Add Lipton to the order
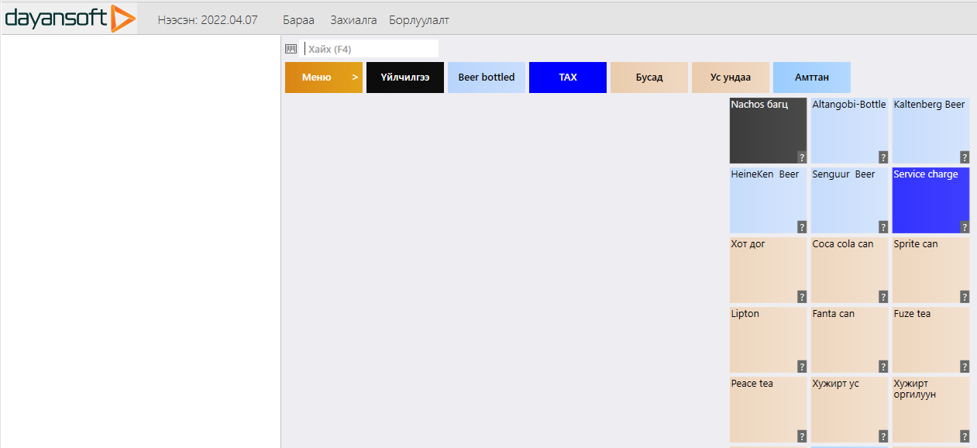The width and height of the screenshot is (977, 448). (x=769, y=340)
